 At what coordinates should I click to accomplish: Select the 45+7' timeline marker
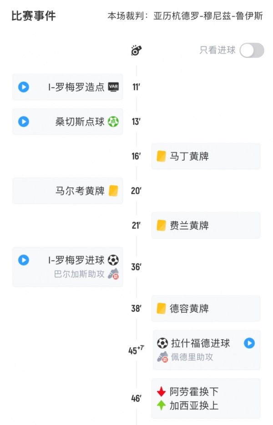[136, 350]
